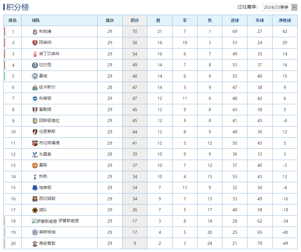
Task: Click the Liverpool club crest icon
Action: pyautogui.click(x=35, y=32)
